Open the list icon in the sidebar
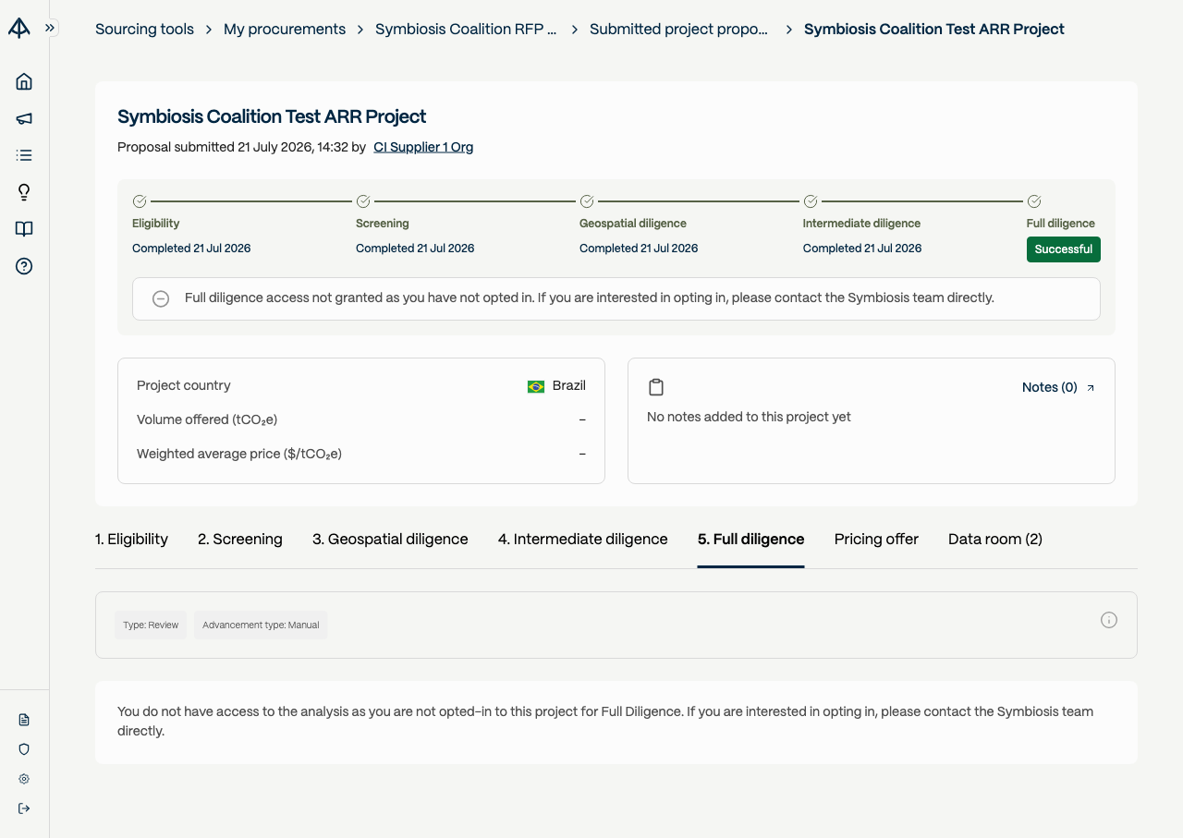The height and width of the screenshot is (838, 1183). pos(24,155)
